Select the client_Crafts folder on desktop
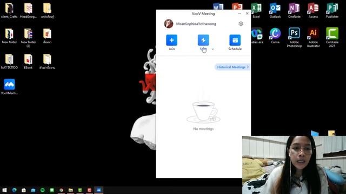Screen dimensions: 346x194 [9, 11]
